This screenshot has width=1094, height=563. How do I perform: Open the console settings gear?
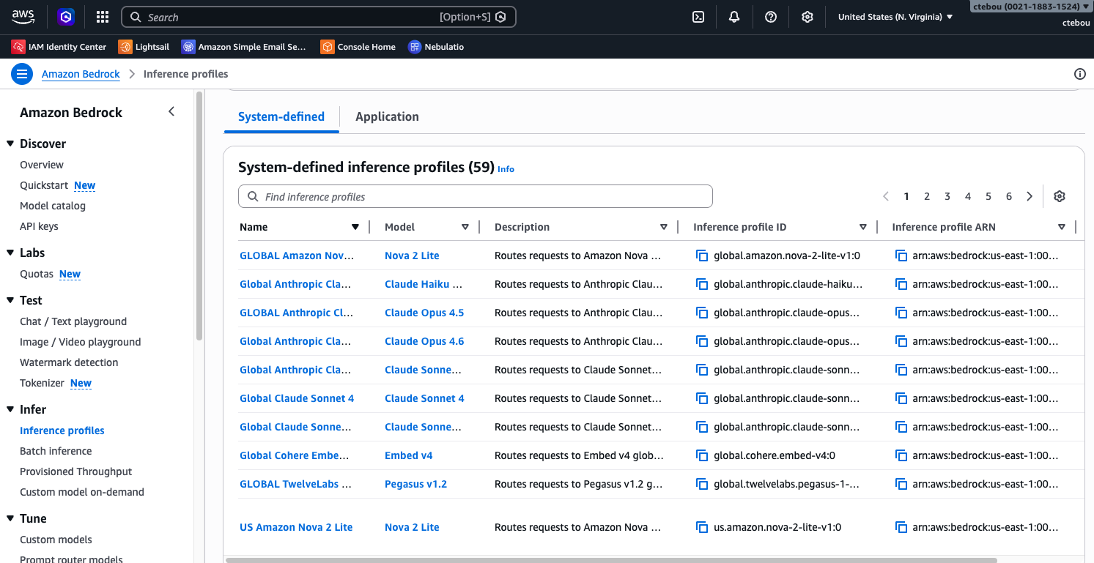[807, 16]
